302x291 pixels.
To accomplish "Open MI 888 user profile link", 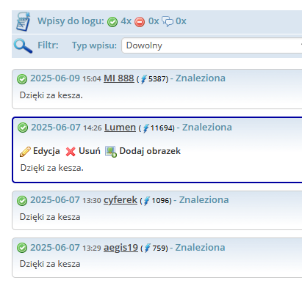I will click(x=119, y=78).
